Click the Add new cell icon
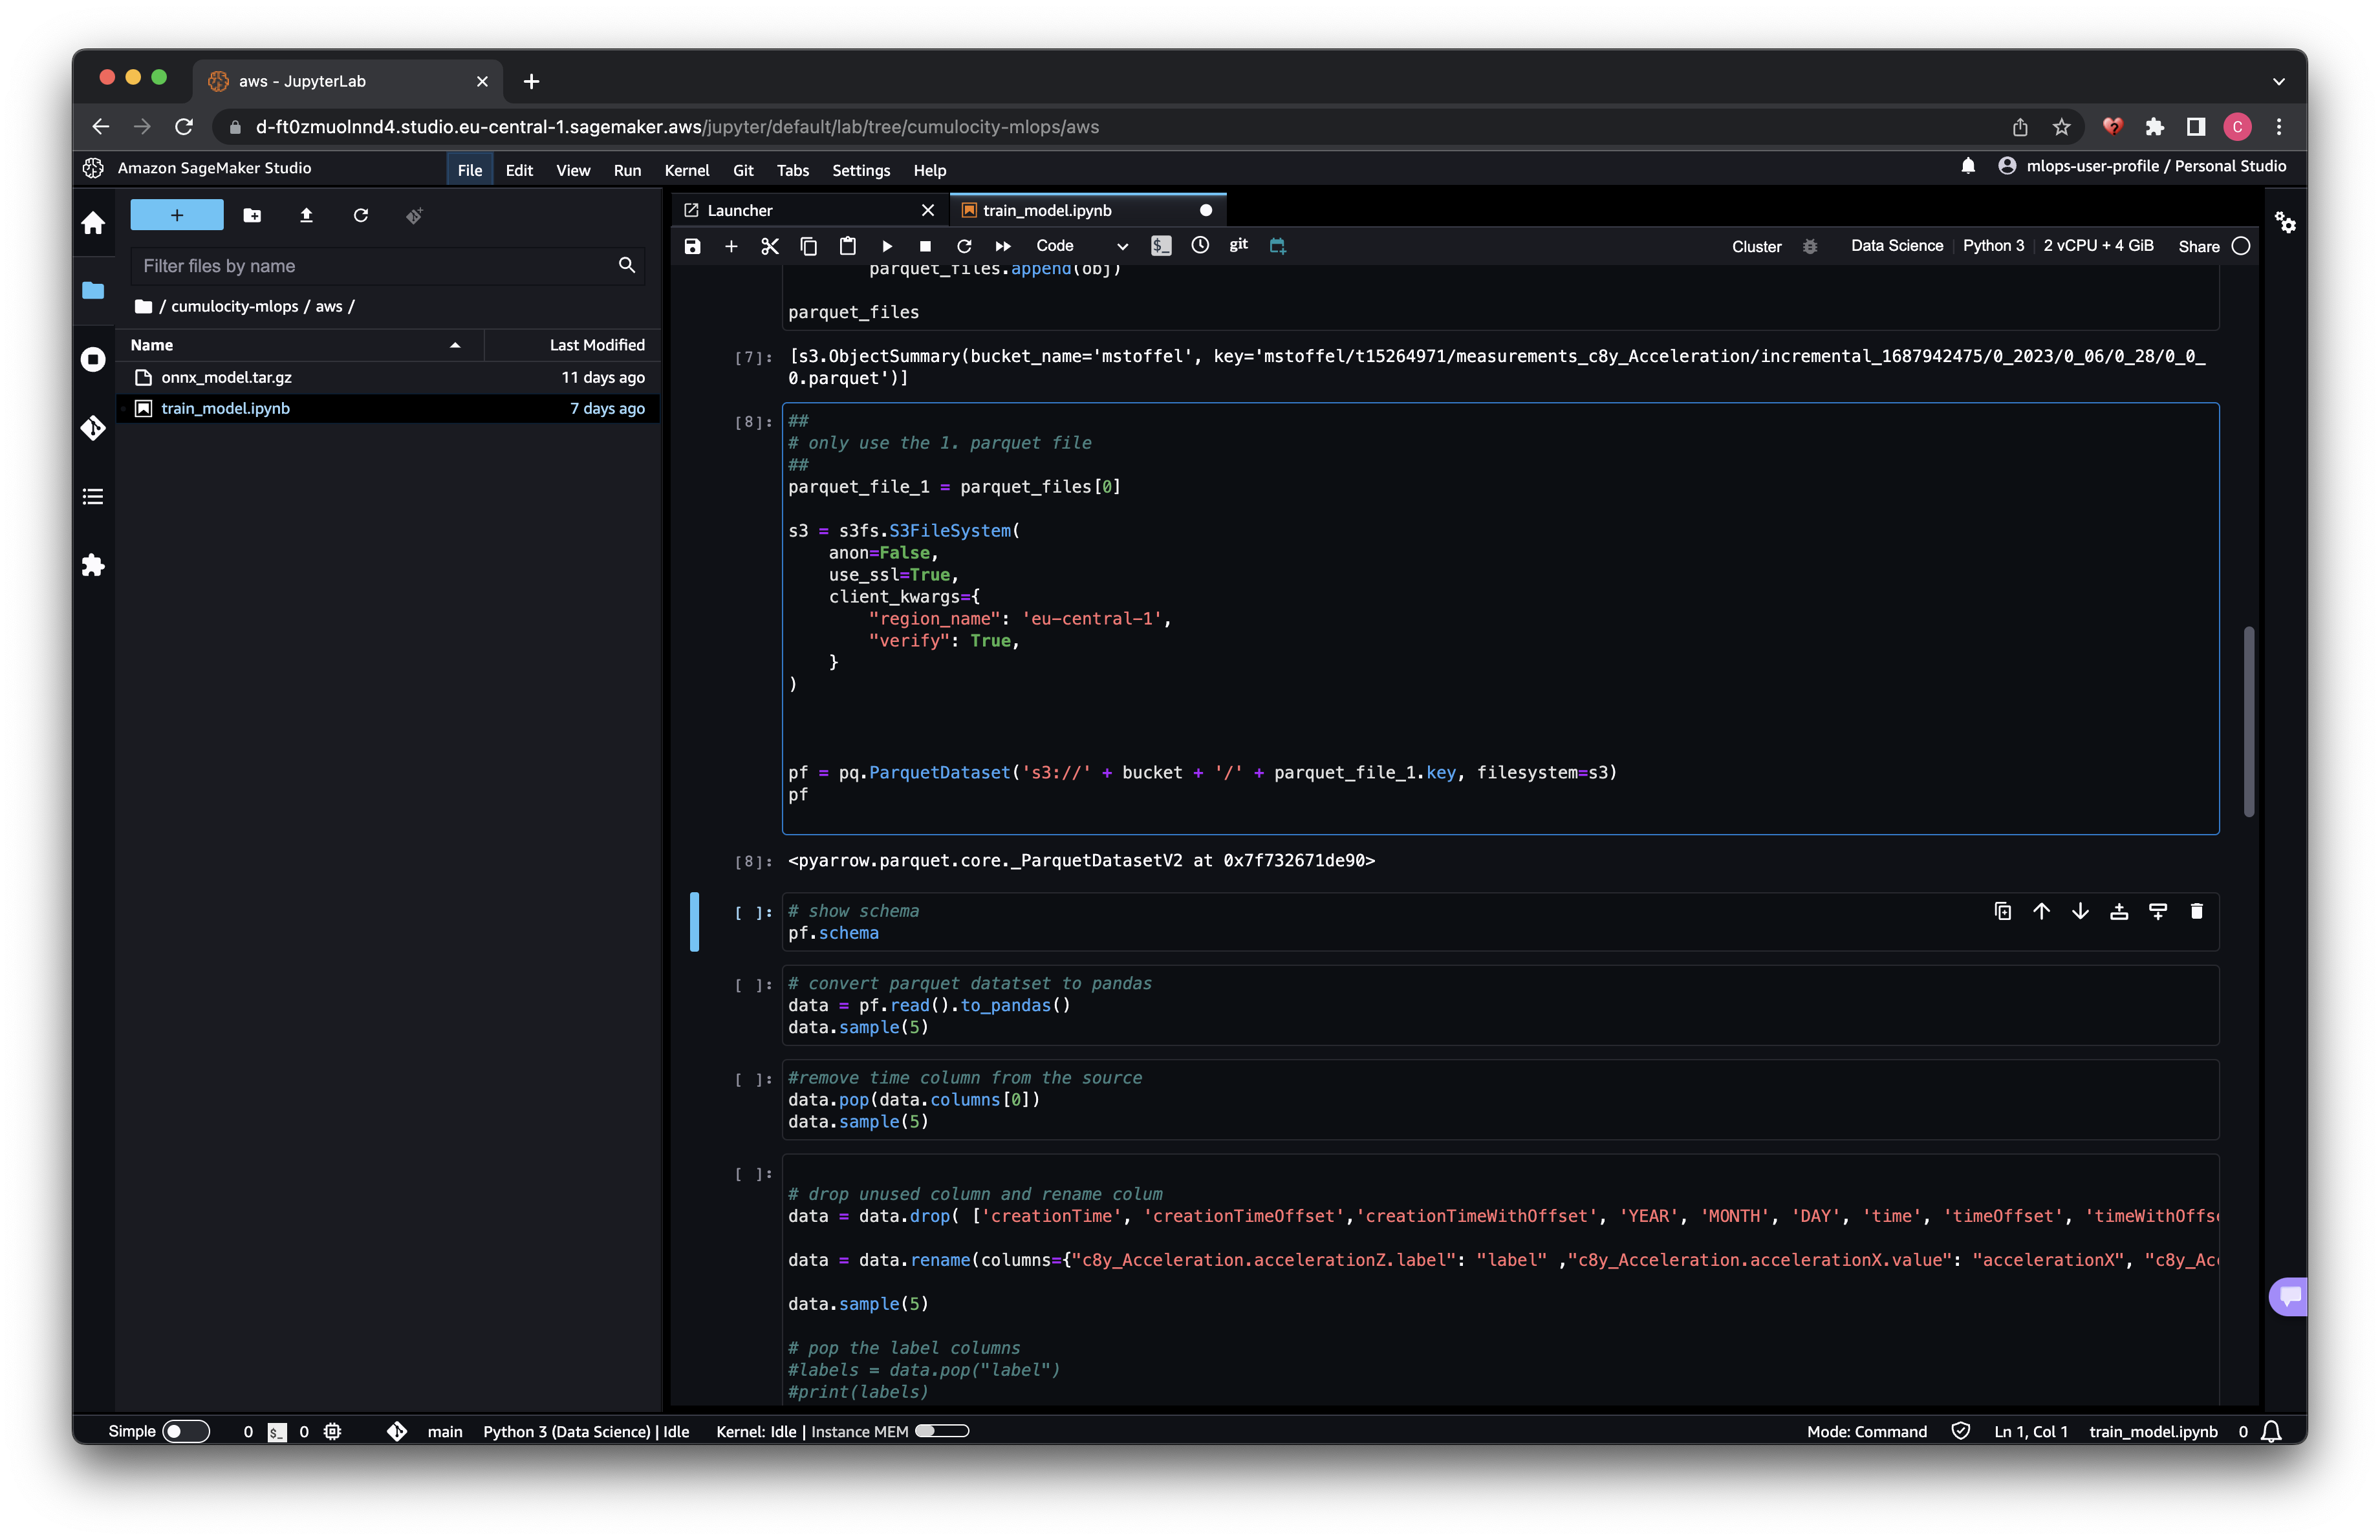Viewport: 2380px width, 1540px height. click(730, 244)
